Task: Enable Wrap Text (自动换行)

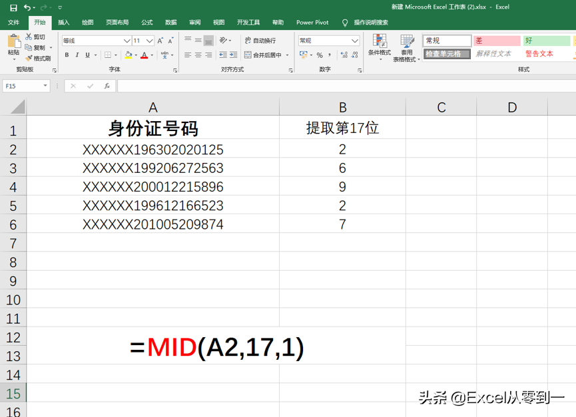Action: [x=262, y=40]
